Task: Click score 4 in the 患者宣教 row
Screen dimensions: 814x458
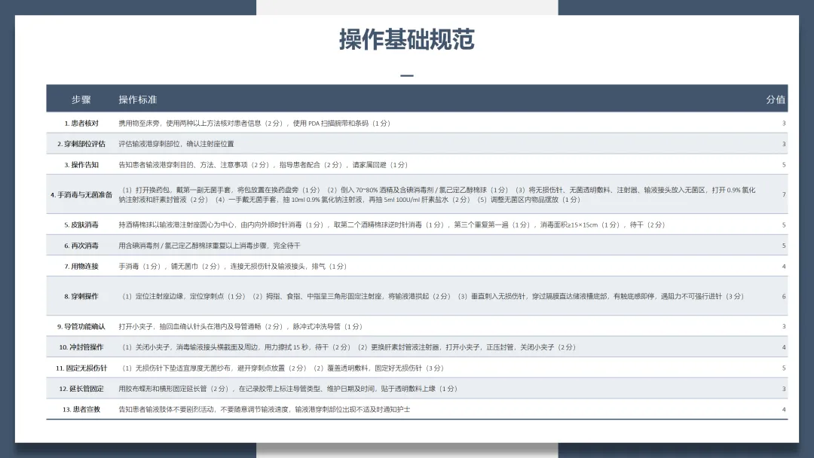Action: 784,410
